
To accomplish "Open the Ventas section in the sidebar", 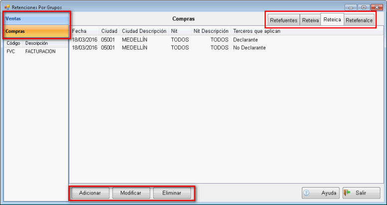I will (36, 18).
